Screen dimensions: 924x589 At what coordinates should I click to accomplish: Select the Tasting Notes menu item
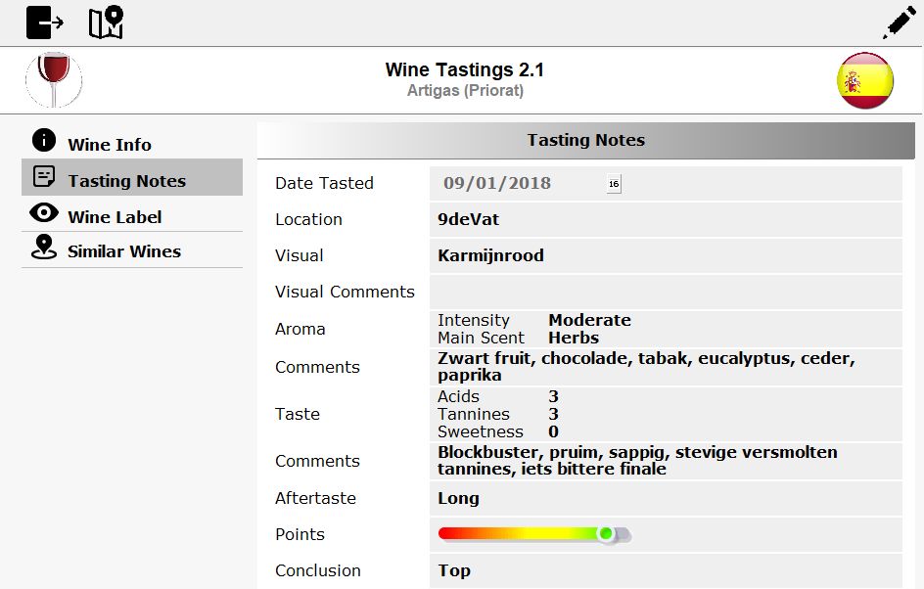click(x=132, y=177)
